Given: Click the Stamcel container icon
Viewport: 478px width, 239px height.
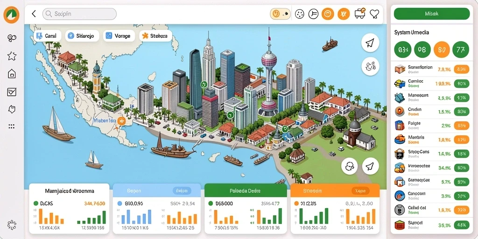Looking at the screenshot, I should pyautogui.click(x=400, y=225).
